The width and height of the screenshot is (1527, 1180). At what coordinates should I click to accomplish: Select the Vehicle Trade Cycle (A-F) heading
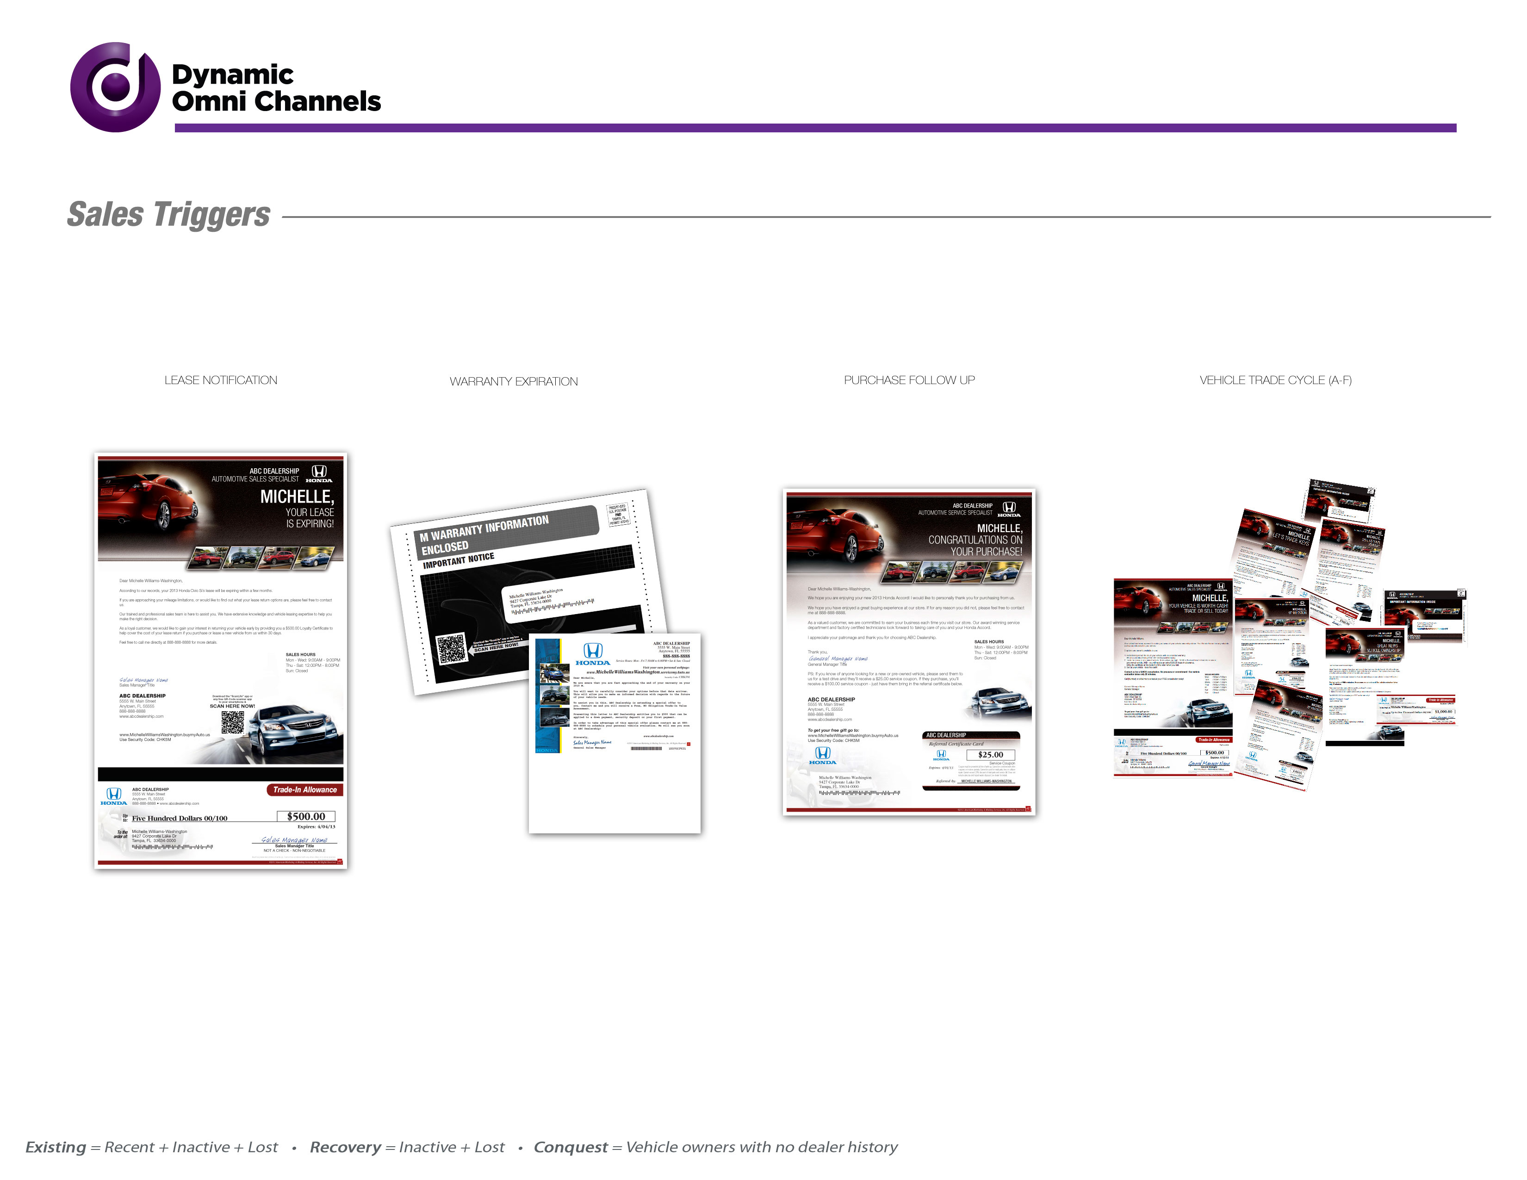coord(1275,380)
